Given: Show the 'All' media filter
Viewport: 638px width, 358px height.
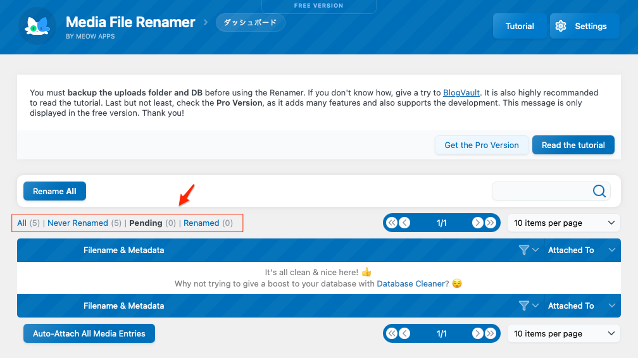Looking at the screenshot, I should [x=22, y=223].
